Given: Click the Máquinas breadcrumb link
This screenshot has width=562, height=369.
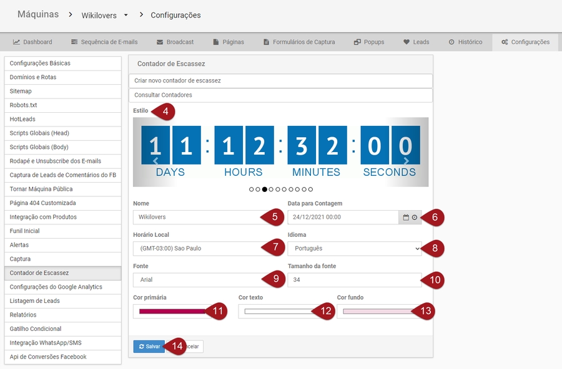Looking at the screenshot, I should tap(38, 14).
